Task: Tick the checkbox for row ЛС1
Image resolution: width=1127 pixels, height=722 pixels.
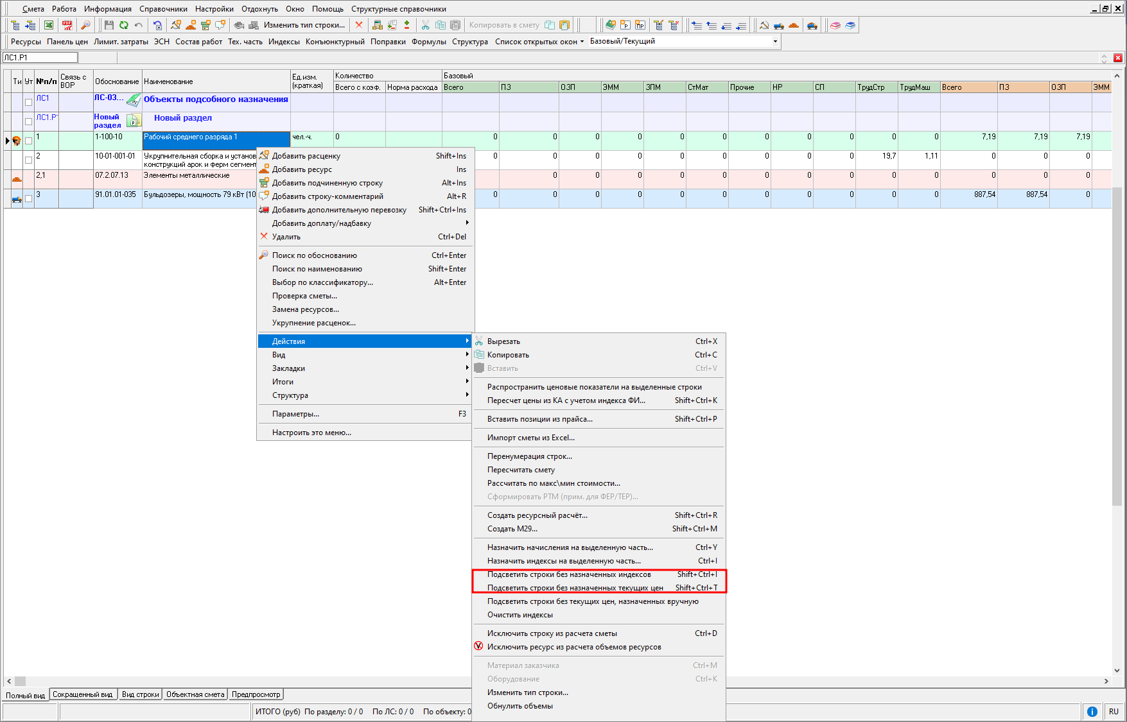Action: tap(28, 102)
